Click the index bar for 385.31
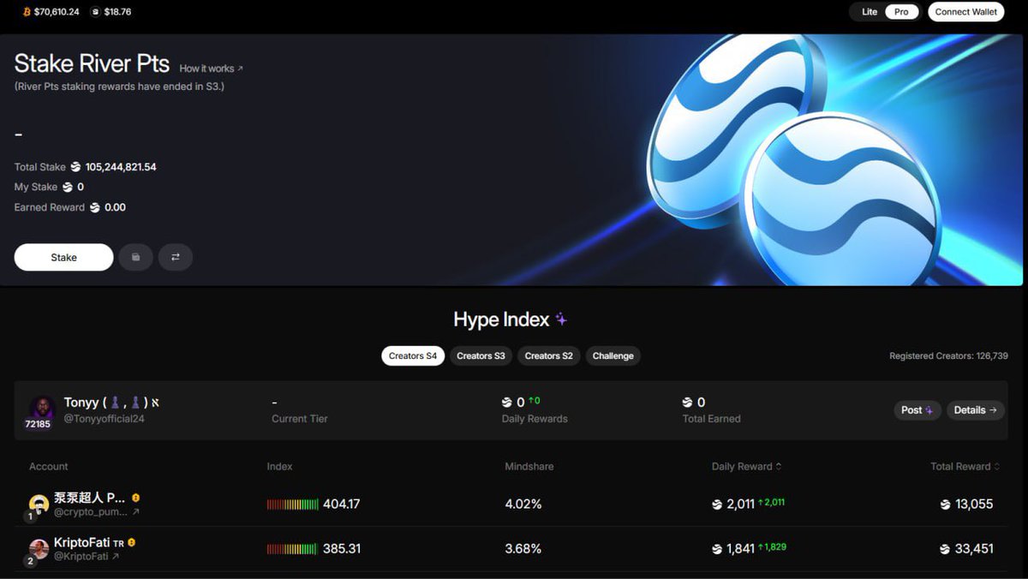Viewport: 1028px width, 579px height. (292, 549)
